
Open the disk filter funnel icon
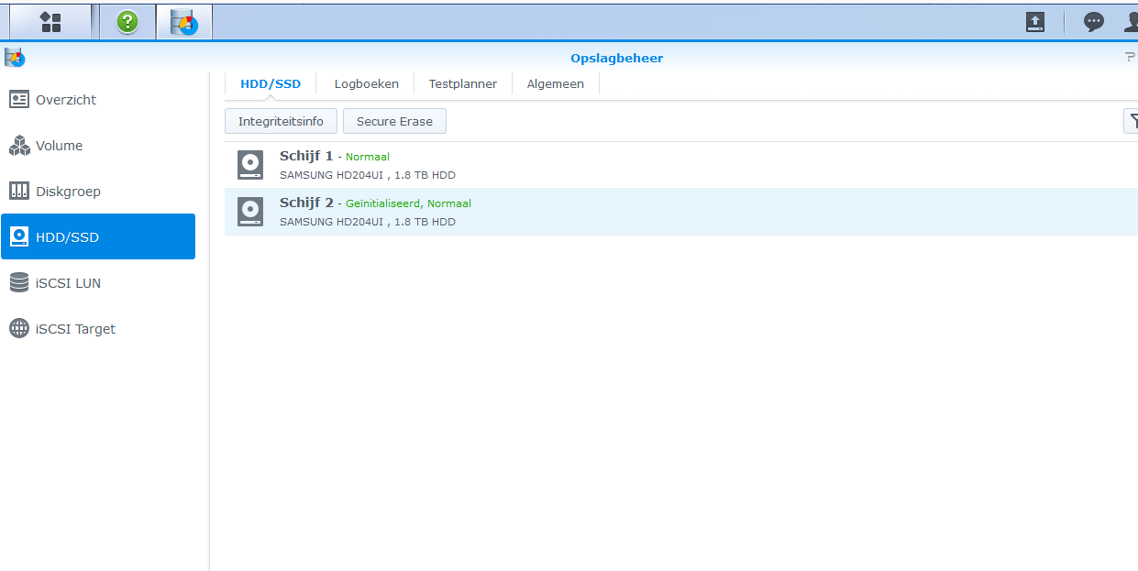(x=1132, y=121)
